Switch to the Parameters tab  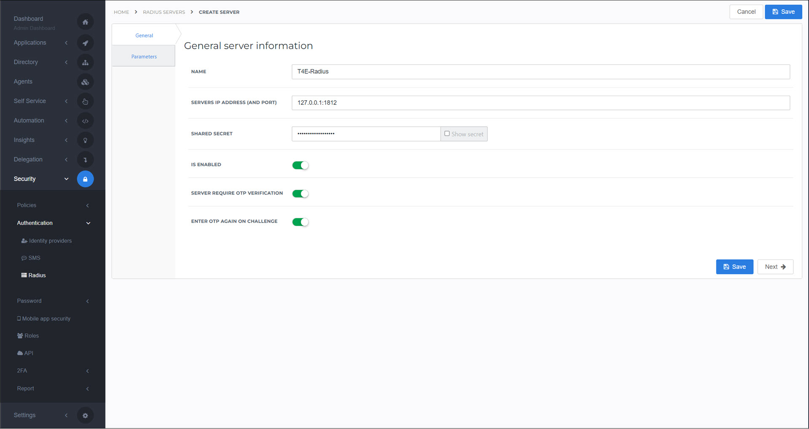click(144, 56)
